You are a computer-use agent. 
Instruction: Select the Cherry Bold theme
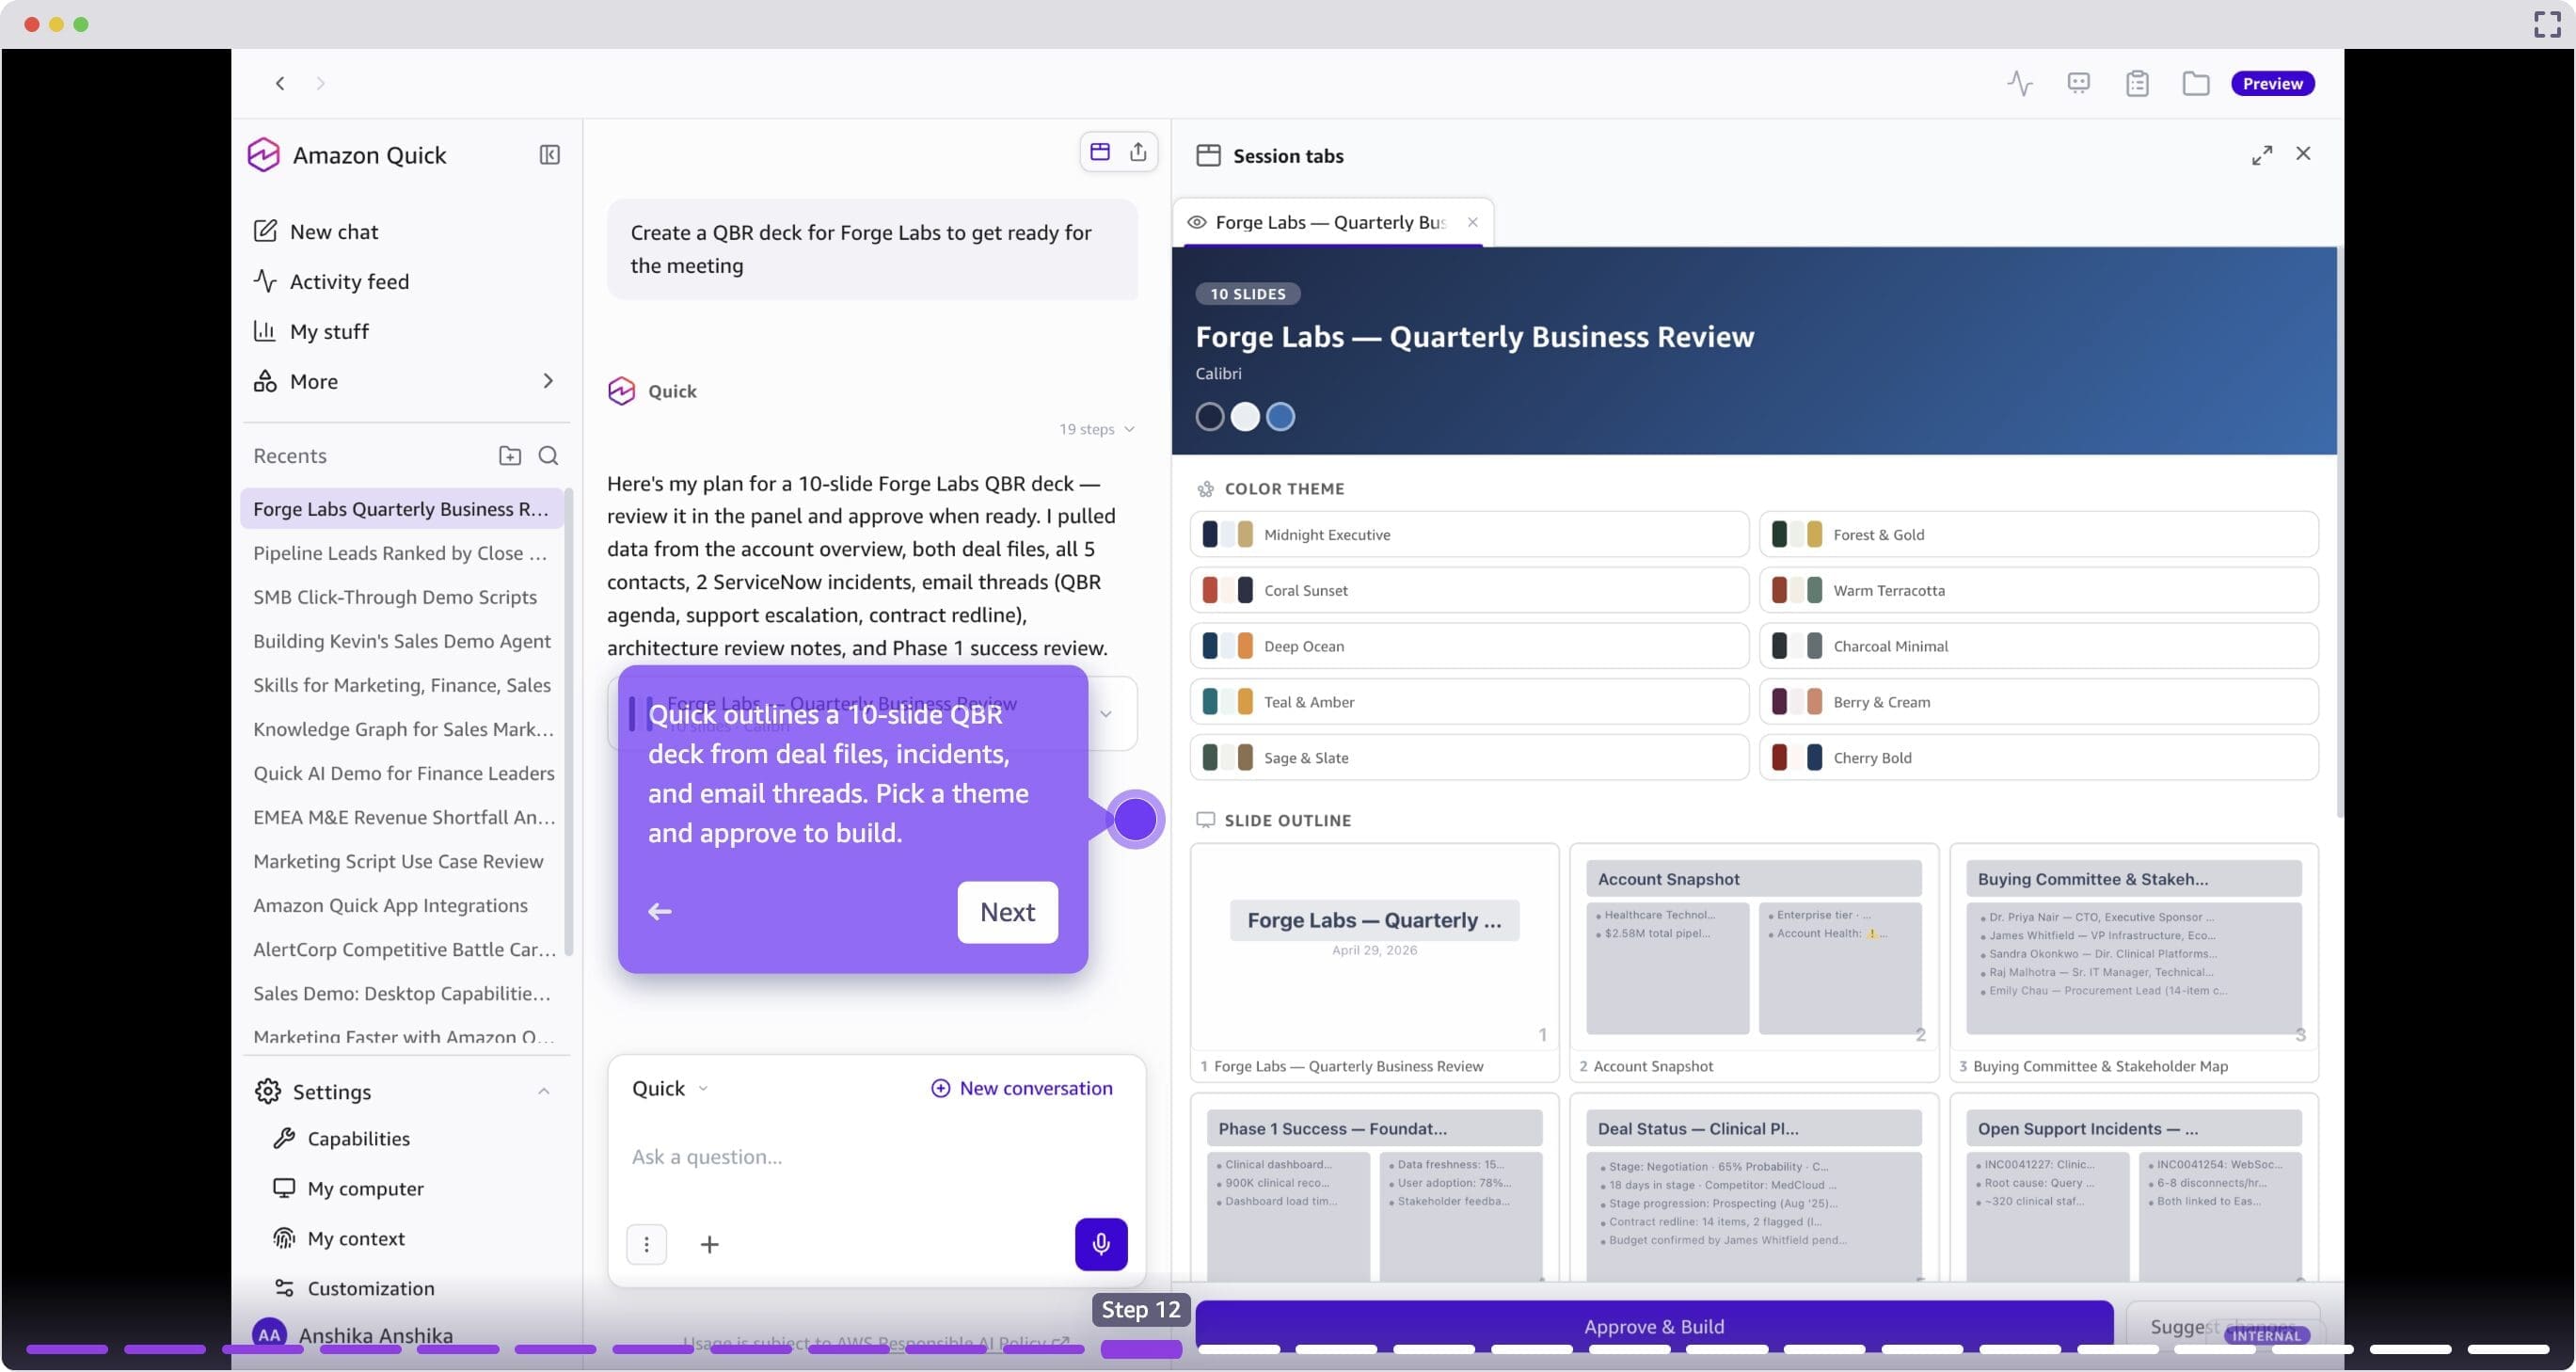pos(2037,757)
